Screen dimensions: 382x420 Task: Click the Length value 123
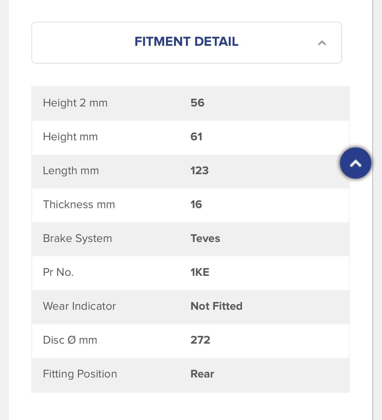tap(200, 171)
